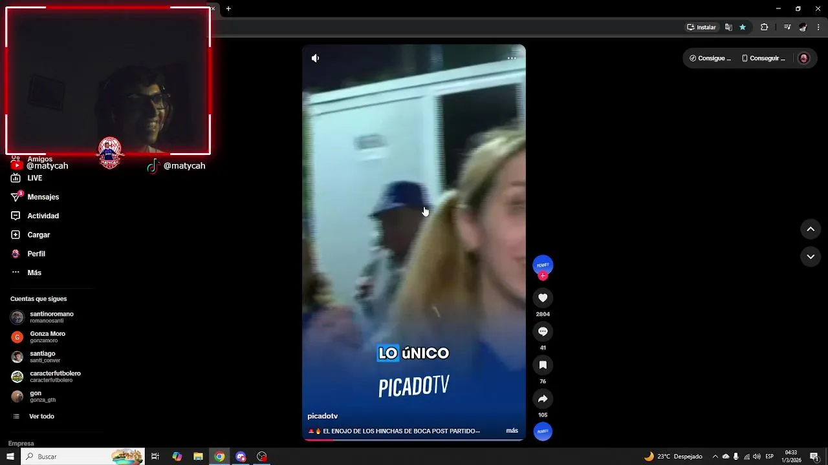The height and width of the screenshot is (465, 828).
Task: Go to previous video with up chevron
Action: tap(811, 229)
